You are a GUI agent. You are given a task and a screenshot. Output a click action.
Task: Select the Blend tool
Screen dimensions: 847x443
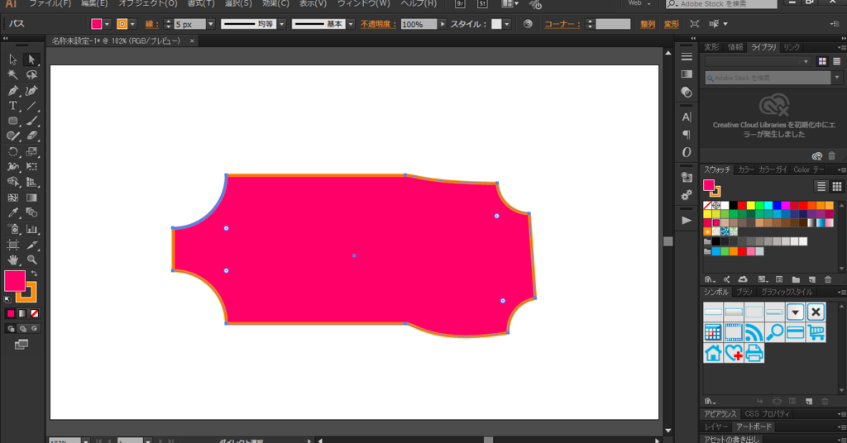point(31,212)
